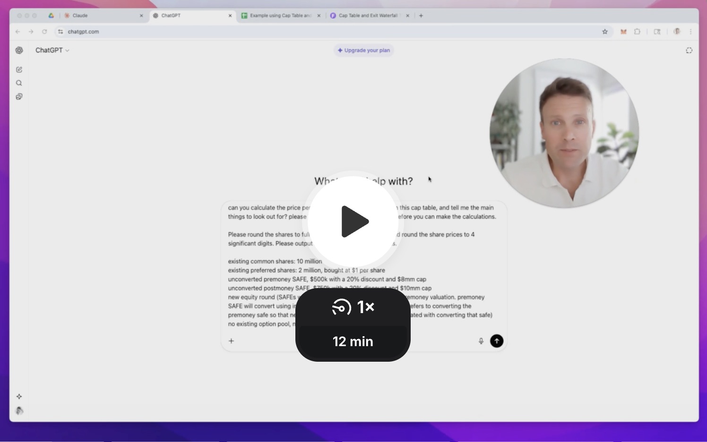Send the prompt with arrow button

497,341
